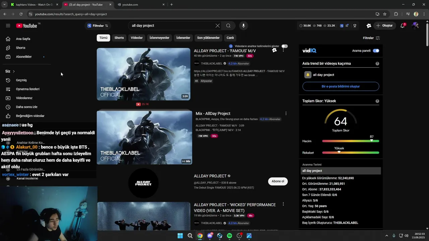Open the vidIQ Filtreler dropdown near the search box

[98, 26]
